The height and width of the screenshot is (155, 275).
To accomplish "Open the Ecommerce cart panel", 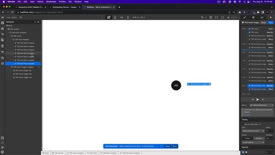I will pyautogui.click(x=3, y=52).
